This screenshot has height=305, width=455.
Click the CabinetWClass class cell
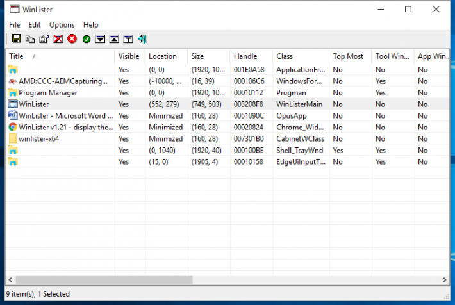(300, 138)
